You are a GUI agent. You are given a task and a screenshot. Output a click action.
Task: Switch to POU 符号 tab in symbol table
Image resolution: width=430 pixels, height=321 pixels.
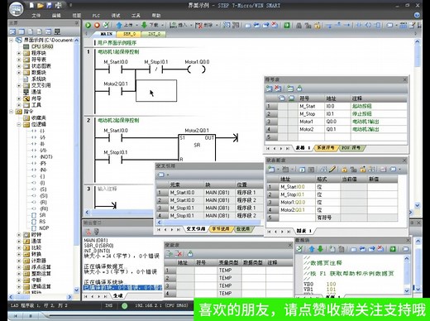pos(351,148)
